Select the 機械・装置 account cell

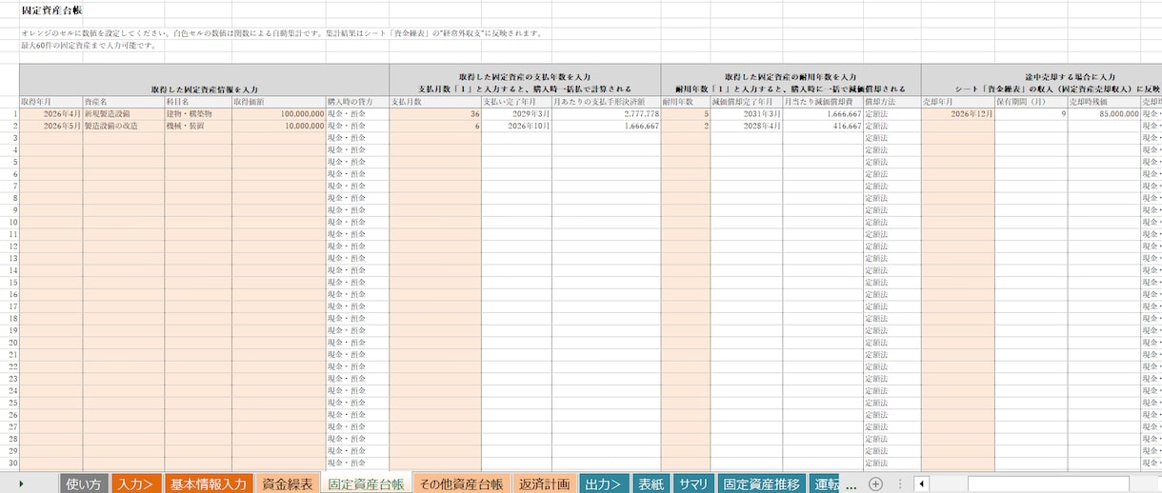click(197, 126)
